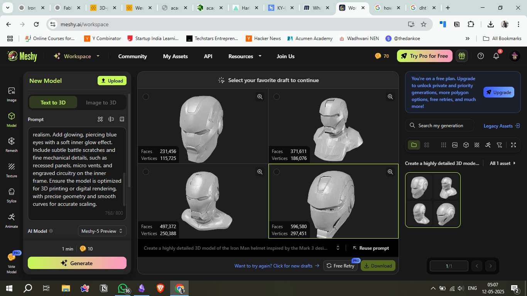Image resolution: width=527 pixels, height=296 pixels.
Task: Click the pencil-ruler prompt helper icon
Action: (100, 119)
